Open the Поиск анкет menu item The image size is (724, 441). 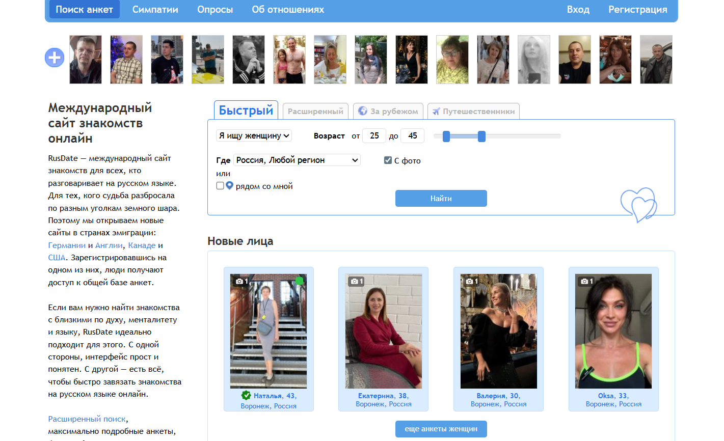[85, 9]
